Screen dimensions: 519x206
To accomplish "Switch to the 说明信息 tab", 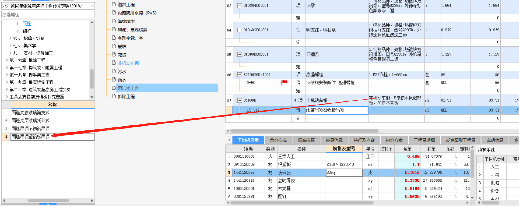I will point(495,140).
